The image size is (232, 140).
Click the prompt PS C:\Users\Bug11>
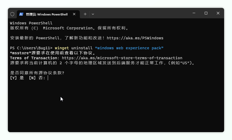point(31,48)
